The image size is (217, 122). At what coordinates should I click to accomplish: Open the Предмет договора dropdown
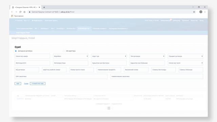point(185,56)
